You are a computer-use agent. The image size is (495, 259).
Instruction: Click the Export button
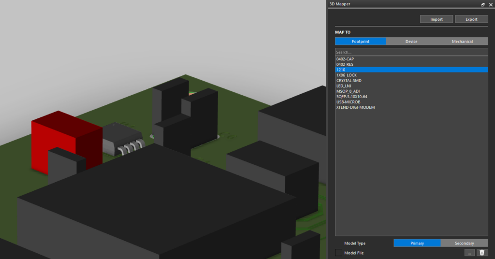click(x=471, y=19)
